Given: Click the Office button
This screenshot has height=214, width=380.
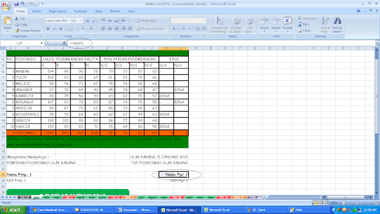Looking at the screenshot, I should point(6,6).
